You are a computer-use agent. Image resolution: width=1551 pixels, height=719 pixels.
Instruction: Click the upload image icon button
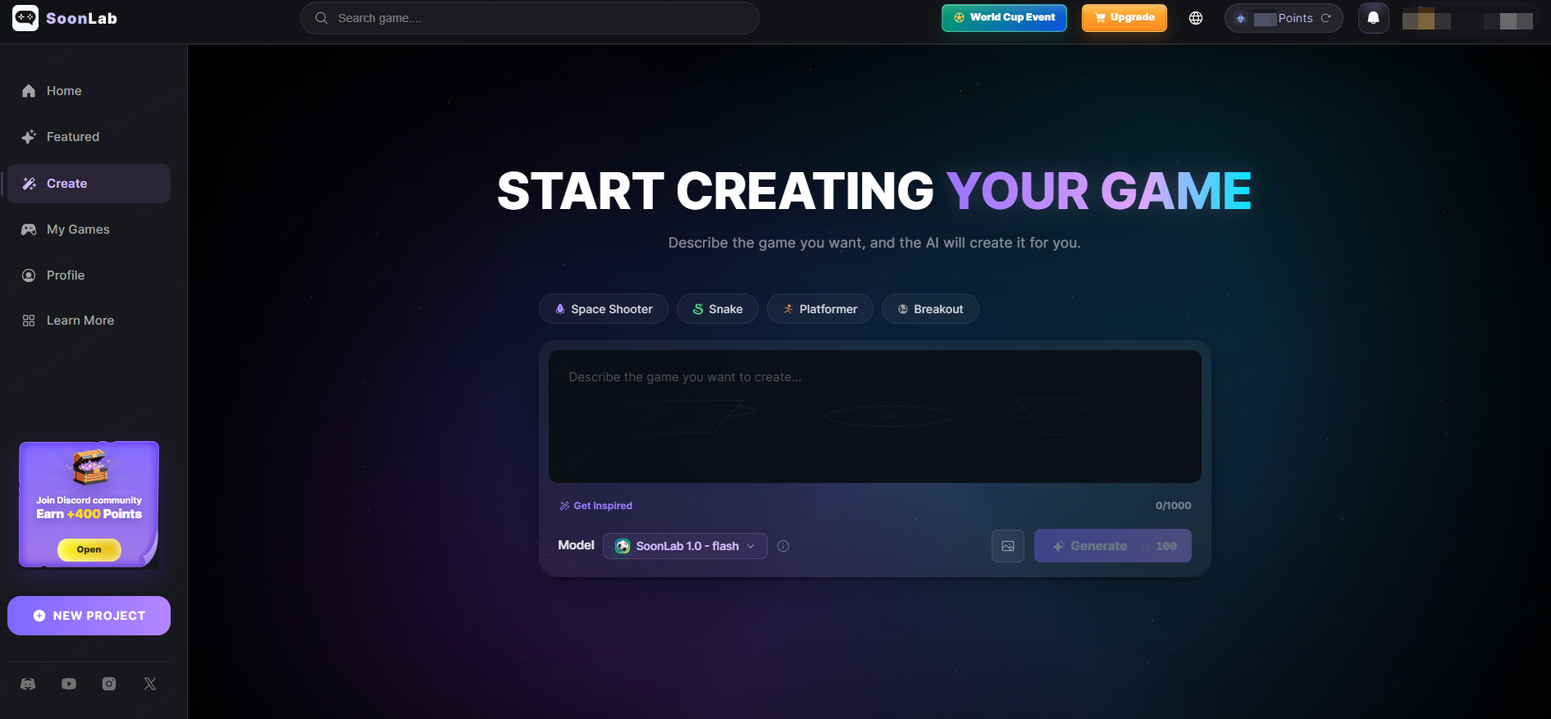pyautogui.click(x=1008, y=546)
